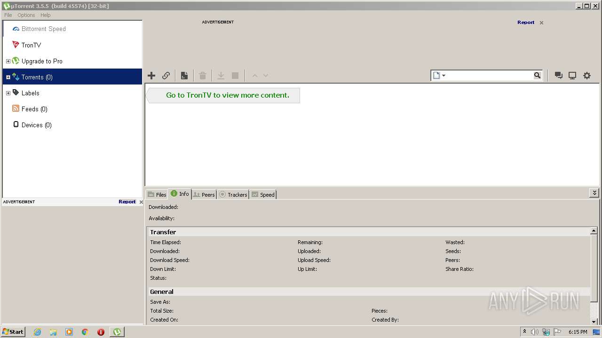602x338 pixels.
Task: Close the top advertisement
Action: tap(541, 23)
